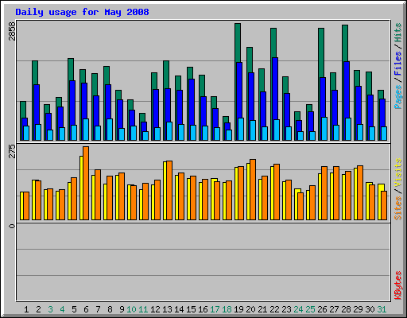Select day 6 on the x-axis

86,309
